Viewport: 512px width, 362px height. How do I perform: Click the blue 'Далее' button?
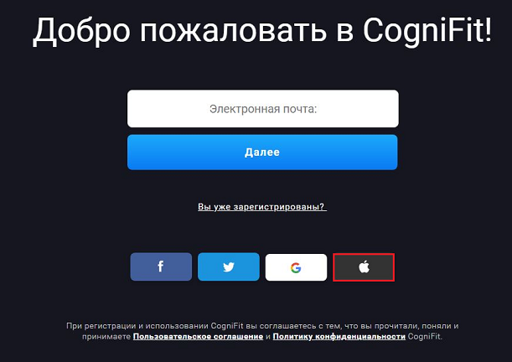tap(262, 153)
